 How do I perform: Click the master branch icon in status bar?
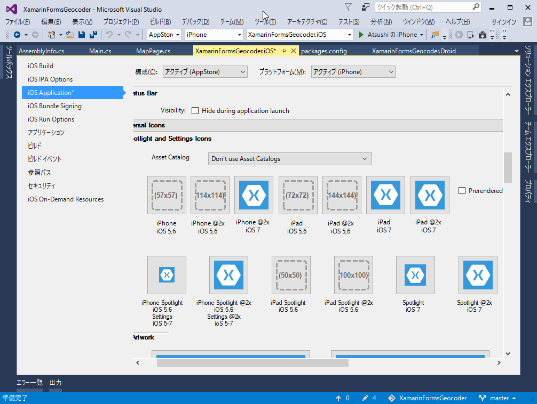pyautogui.click(x=483, y=398)
